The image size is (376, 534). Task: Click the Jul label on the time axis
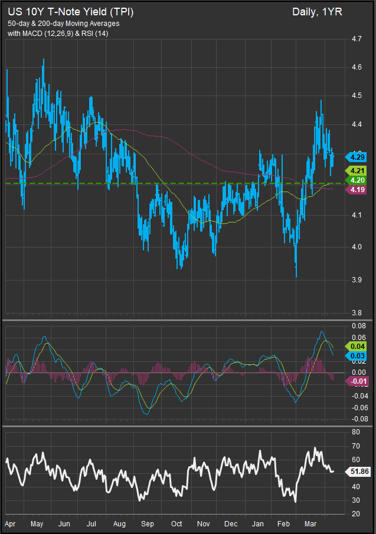[x=91, y=523]
